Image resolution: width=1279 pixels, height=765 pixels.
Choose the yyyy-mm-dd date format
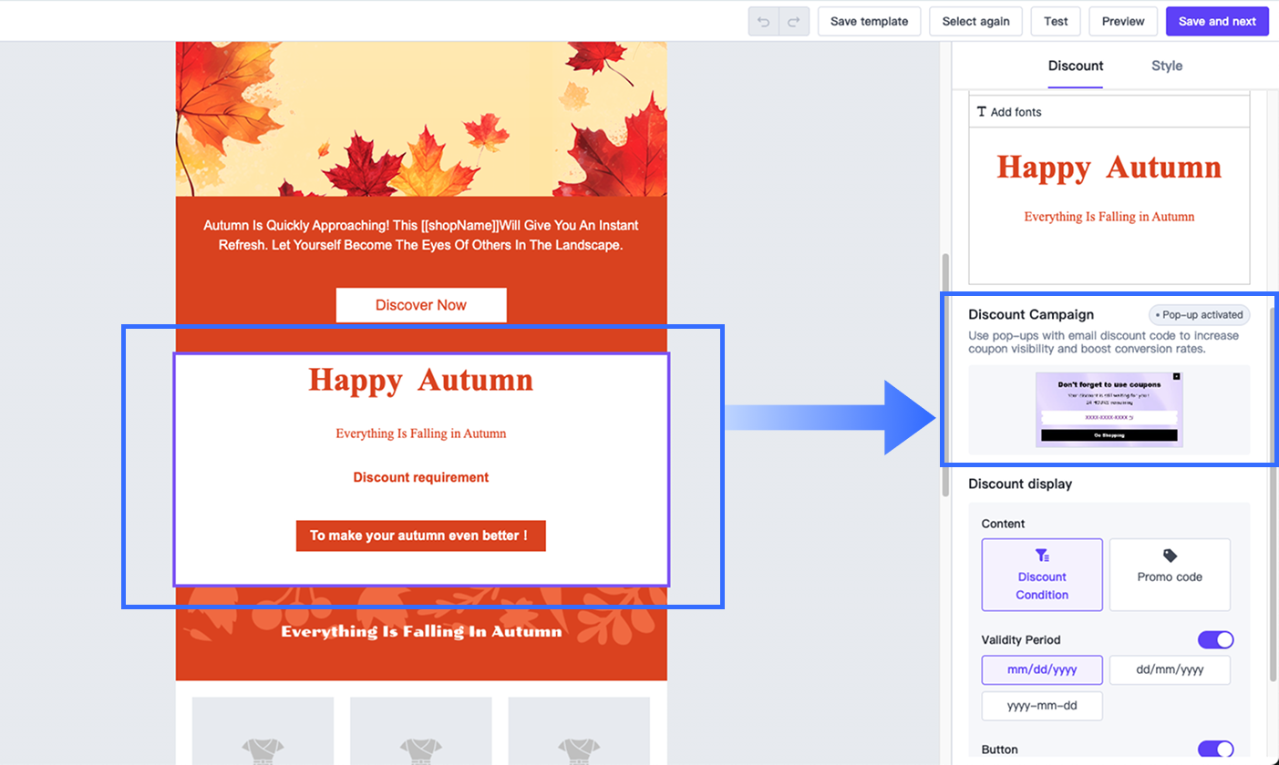pyautogui.click(x=1042, y=706)
